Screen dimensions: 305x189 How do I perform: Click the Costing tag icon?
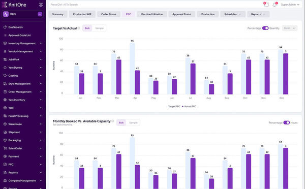5,75
